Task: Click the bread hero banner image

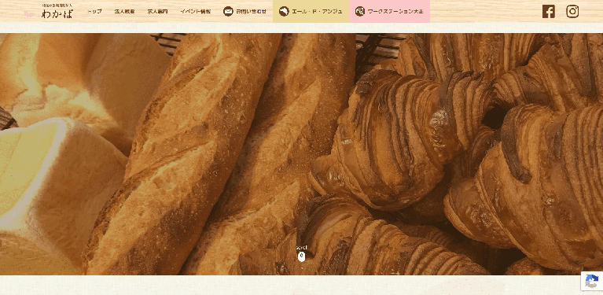Action: 302,154
